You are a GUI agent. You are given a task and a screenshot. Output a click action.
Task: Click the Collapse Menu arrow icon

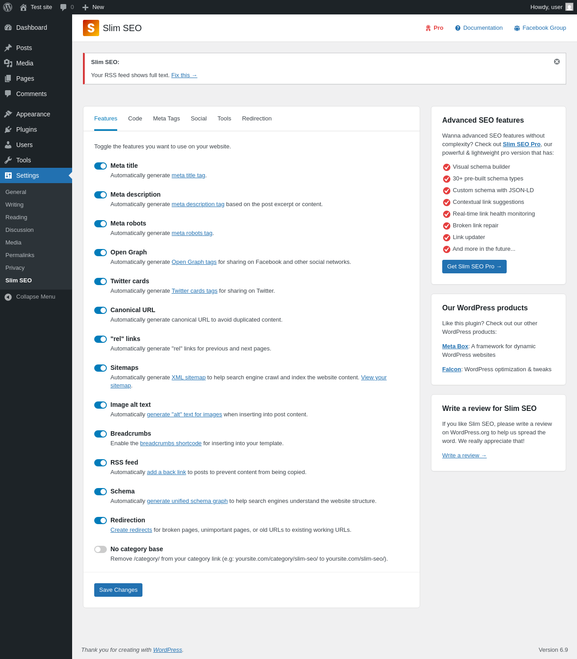coord(8,297)
